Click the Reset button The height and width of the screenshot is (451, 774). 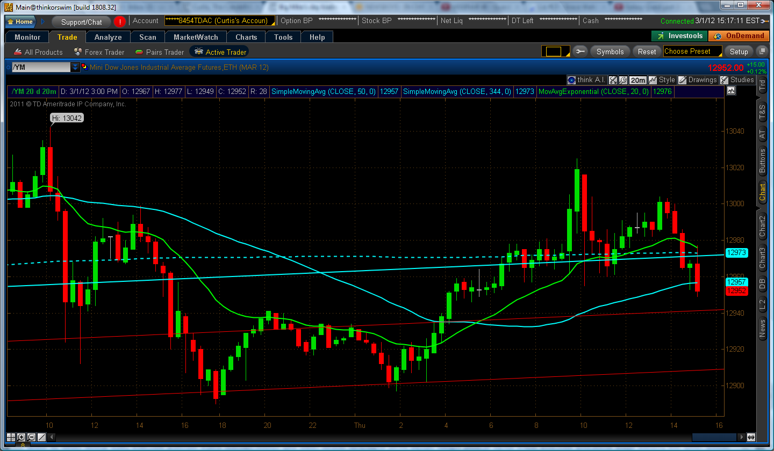[647, 52]
